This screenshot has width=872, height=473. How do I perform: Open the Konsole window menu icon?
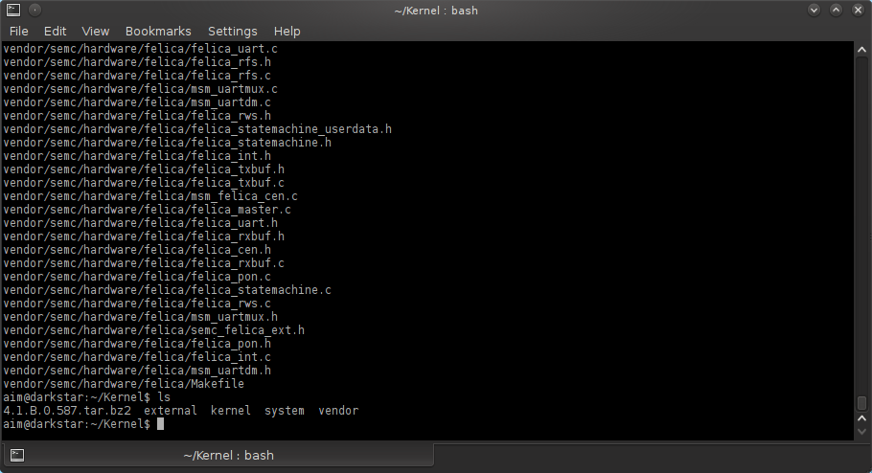click(13, 11)
